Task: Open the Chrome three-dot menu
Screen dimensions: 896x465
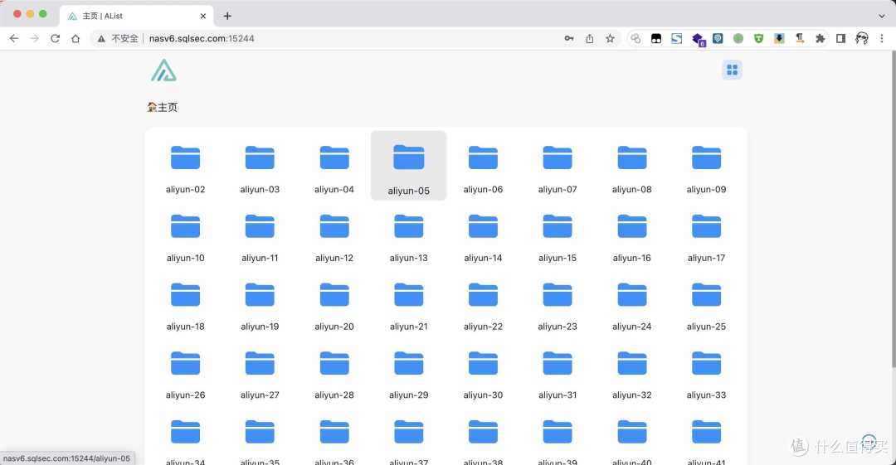Action: (883, 38)
